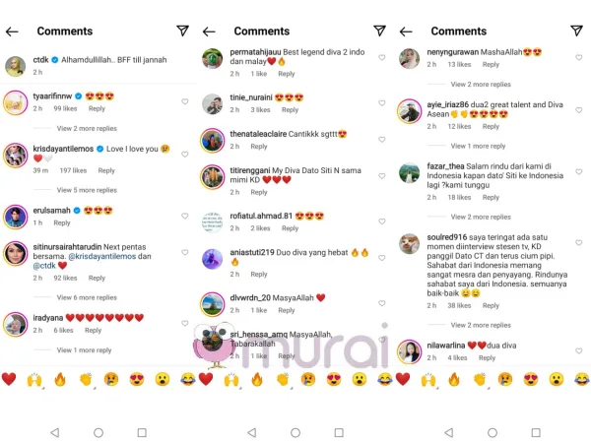This screenshot has width=591, height=443.
Task: Tap the back arrow in the middle Comments panel
Action: pos(209,32)
